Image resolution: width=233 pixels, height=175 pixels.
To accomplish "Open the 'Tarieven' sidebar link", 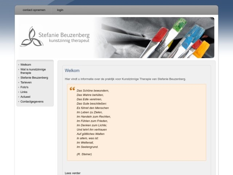I will pos(26,82).
